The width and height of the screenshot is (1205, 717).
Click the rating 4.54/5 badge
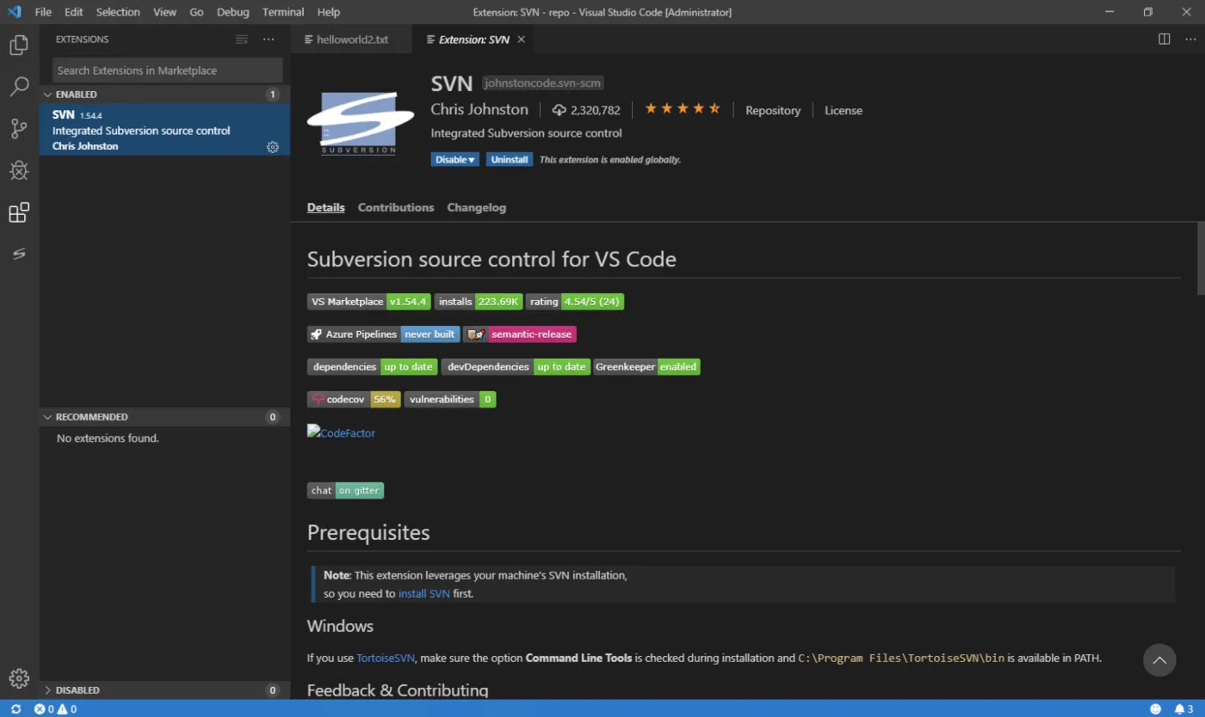click(x=575, y=302)
